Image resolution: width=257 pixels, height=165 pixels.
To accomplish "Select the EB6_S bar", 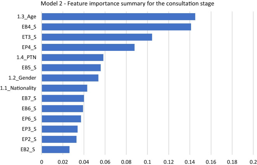I will click(x=62, y=109).
